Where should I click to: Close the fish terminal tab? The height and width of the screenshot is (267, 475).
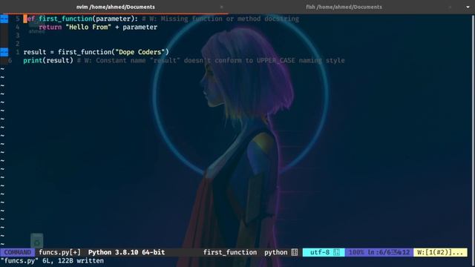(450, 7)
